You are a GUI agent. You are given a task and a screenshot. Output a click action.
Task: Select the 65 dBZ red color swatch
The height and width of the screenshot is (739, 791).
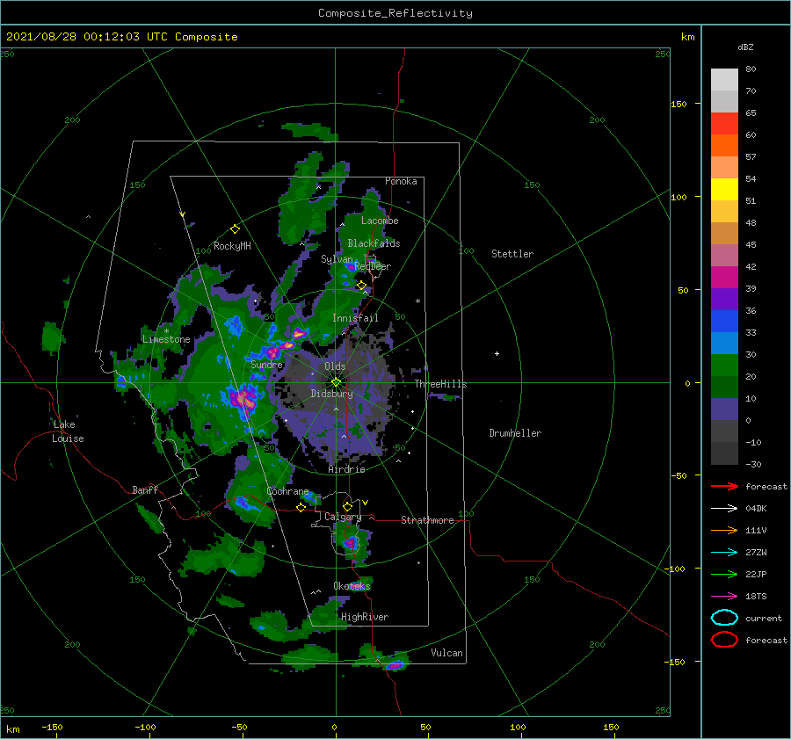[x=724, y=124]
